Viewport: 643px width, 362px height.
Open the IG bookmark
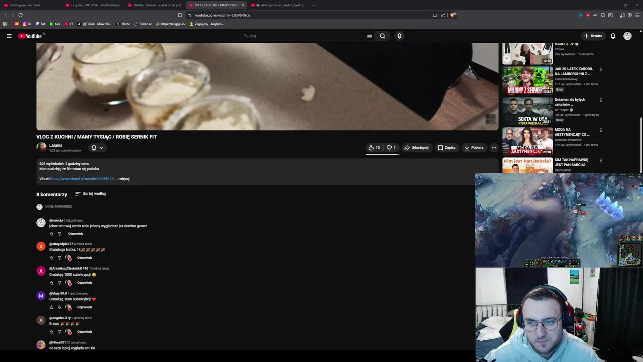point(27,24)
